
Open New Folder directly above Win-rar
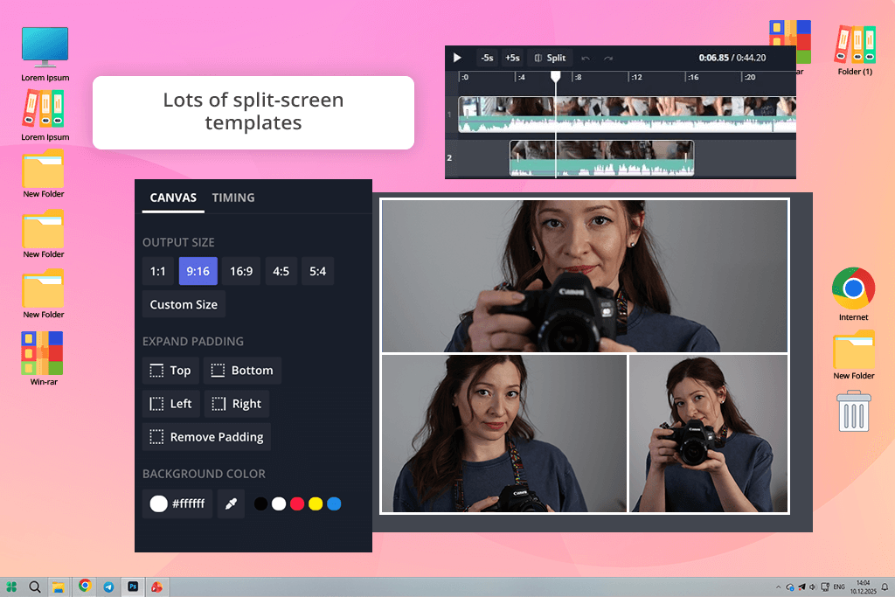44,295
